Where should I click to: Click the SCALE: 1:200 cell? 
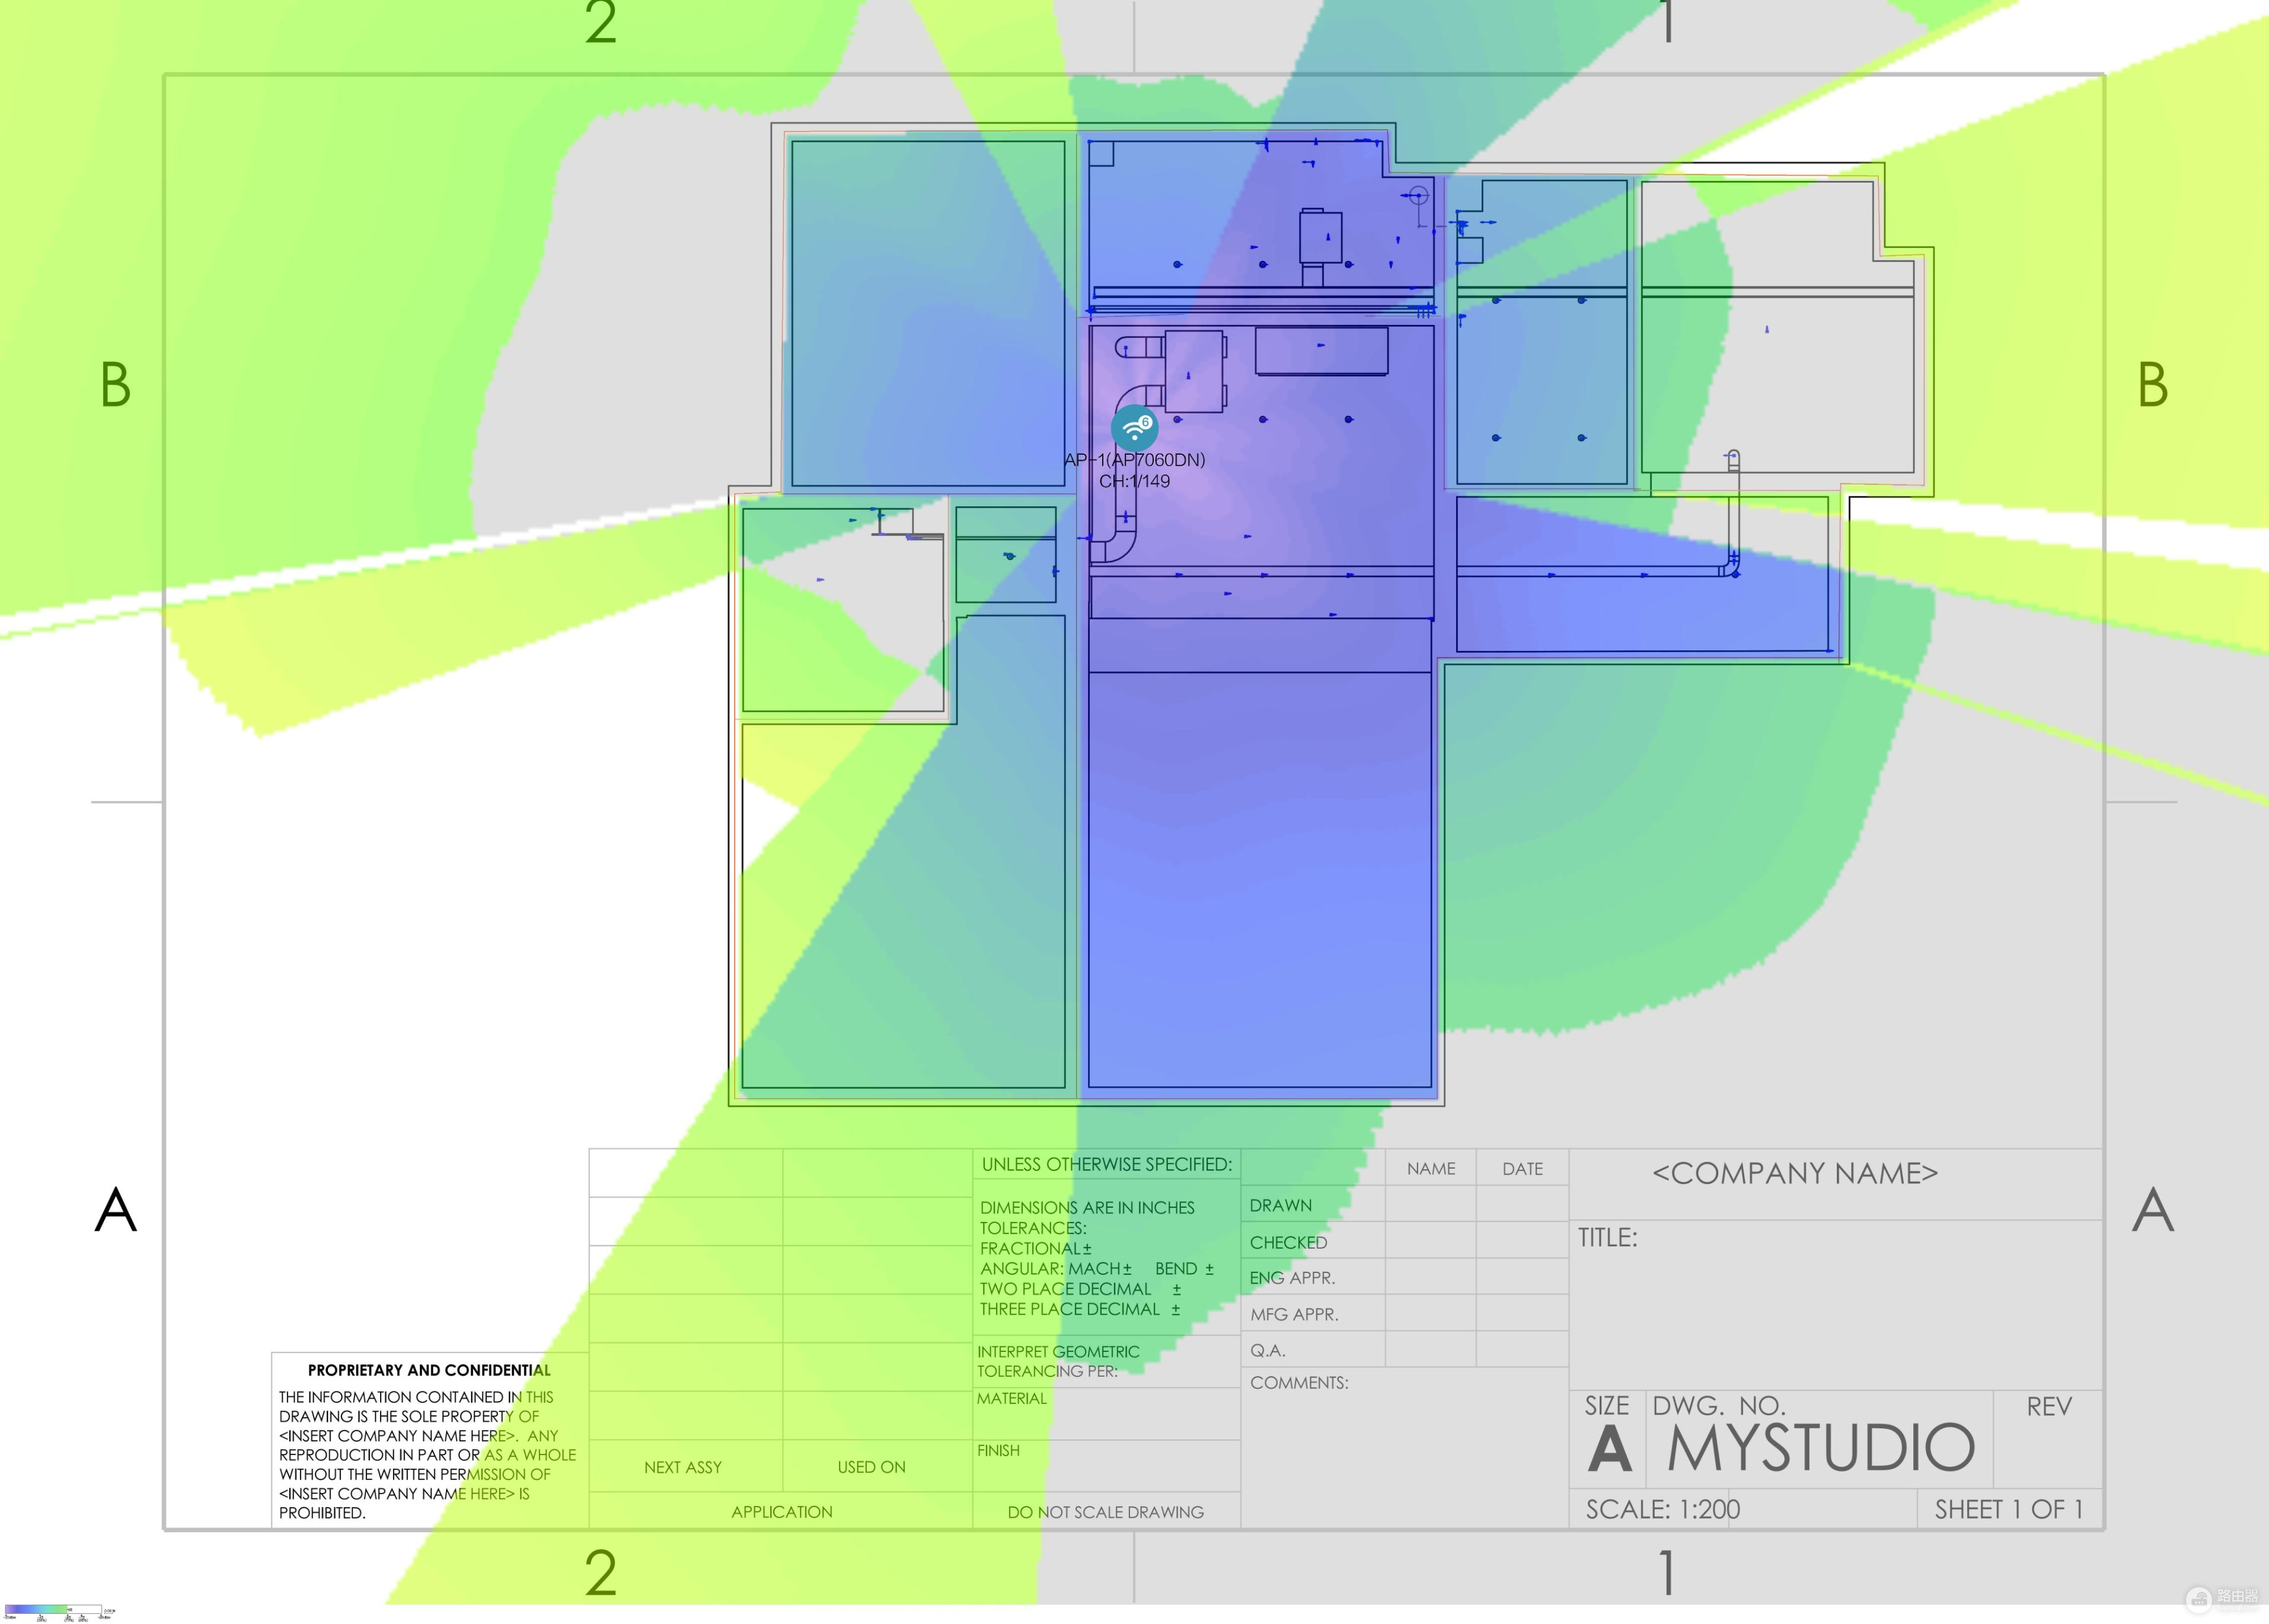click(x=1662, y=1509)
